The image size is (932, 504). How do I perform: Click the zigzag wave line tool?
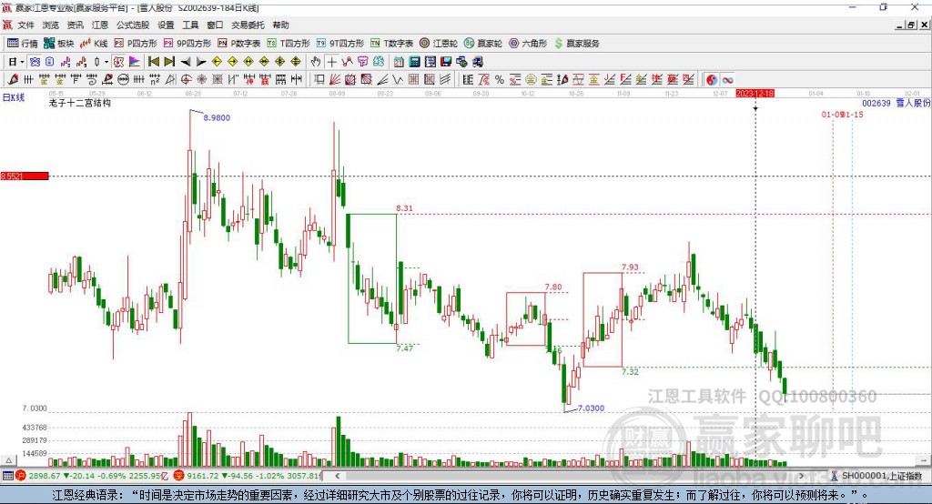pyautogui.click(x=398, y=80)
